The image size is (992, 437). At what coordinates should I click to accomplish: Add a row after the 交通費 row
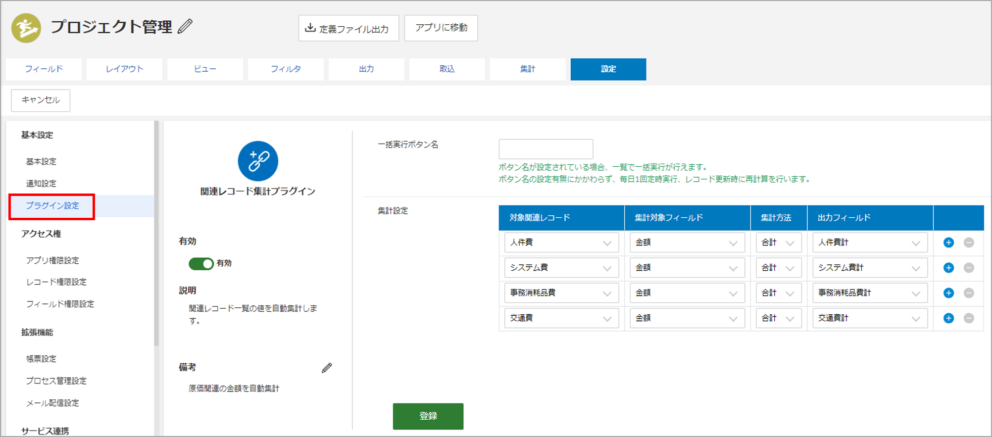pyautogui.click(x=948, y=318)
